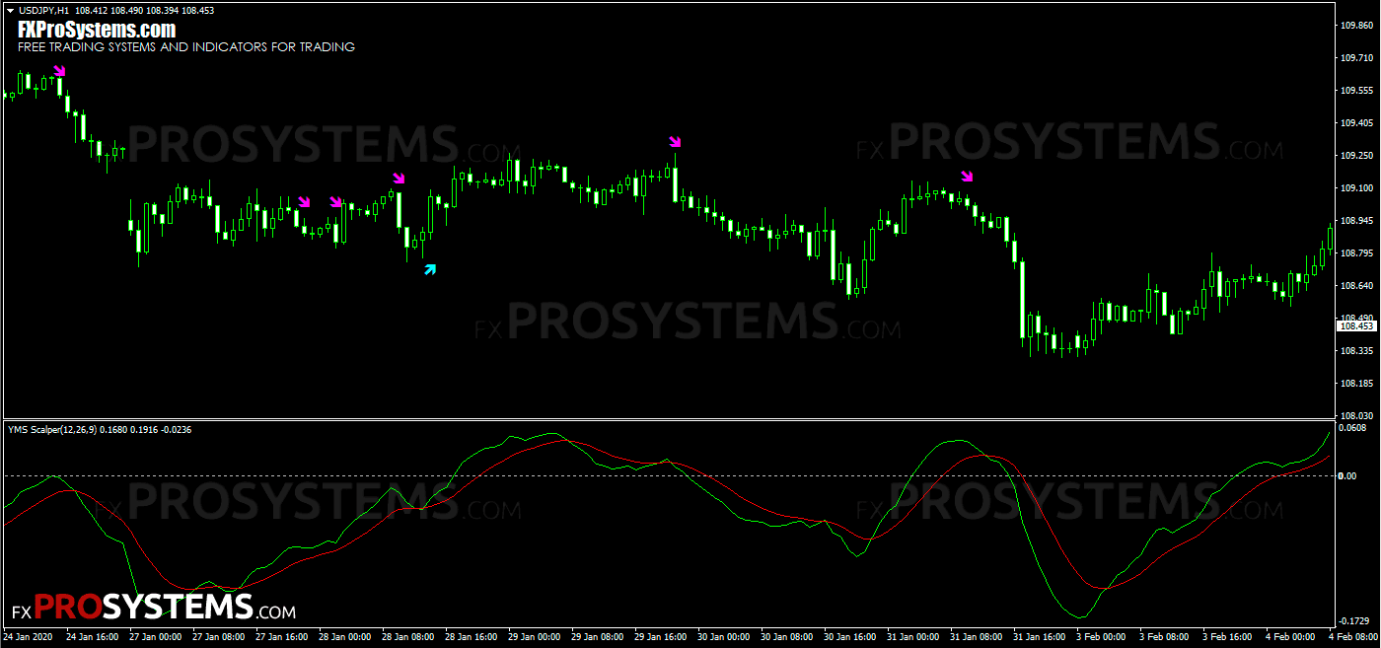The height and width of the screenshot is (648, 1381).
Task: Click the '31 Jan 08:00' time axis label
Action: pyautogui.click(x=976, y=637)
